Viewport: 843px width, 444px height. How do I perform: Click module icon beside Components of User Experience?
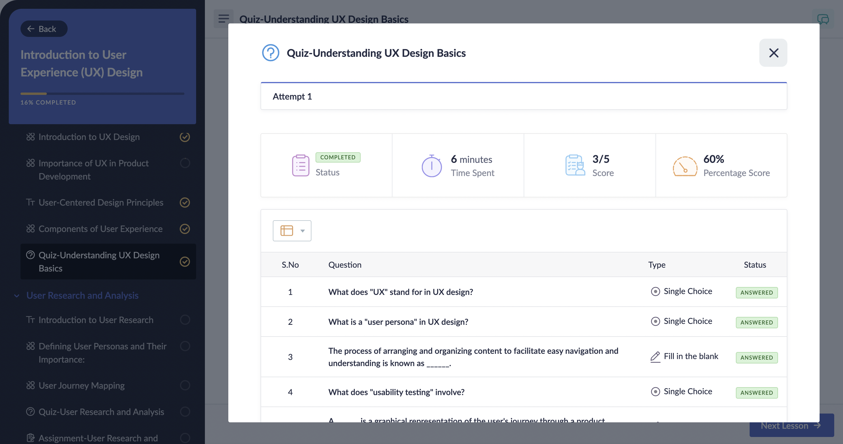click(30, 228)
